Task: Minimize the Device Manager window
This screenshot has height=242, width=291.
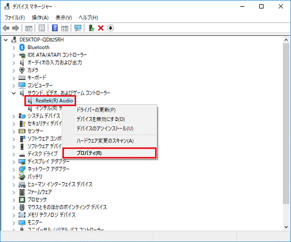Action: click(242, 6)
